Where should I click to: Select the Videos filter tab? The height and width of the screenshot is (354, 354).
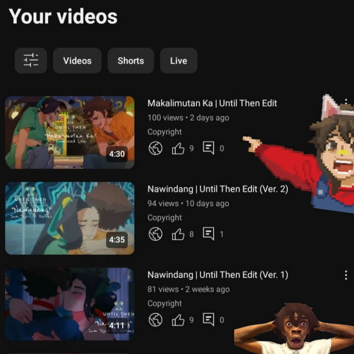77,61
